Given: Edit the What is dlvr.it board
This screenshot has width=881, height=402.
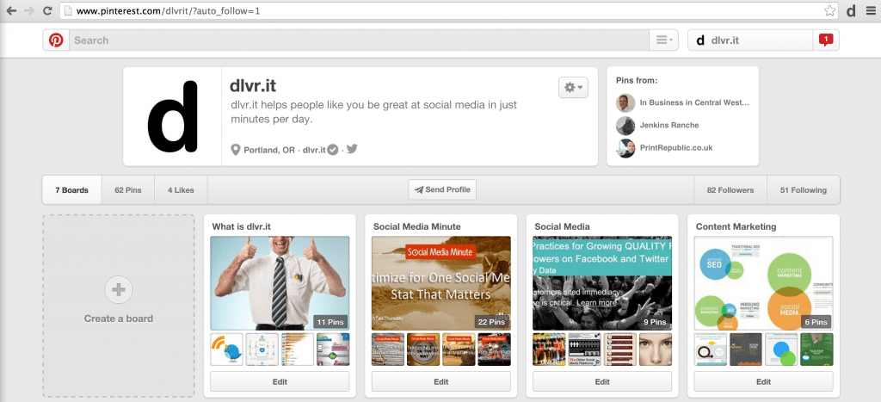Looking at the screenshot, I should [280, 381].
